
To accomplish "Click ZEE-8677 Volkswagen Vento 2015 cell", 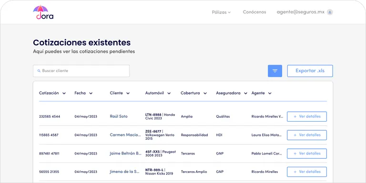I will pyautogui.click(x=160, y=135).
